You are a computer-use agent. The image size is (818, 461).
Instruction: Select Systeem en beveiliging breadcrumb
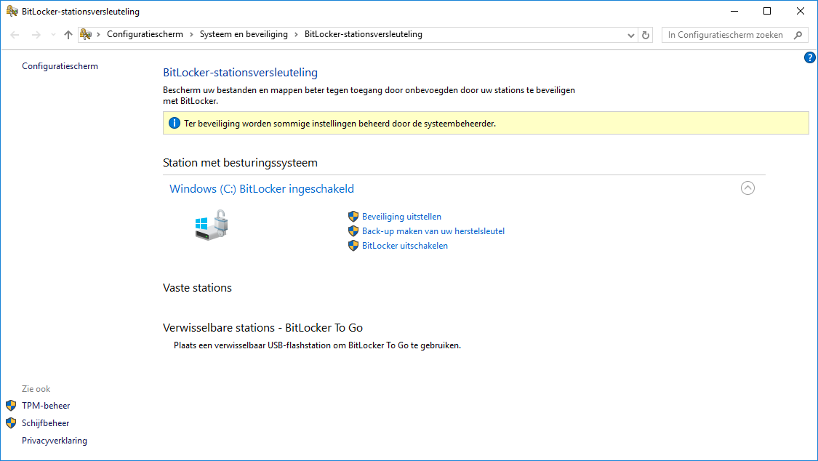click(x=244, y=34)
